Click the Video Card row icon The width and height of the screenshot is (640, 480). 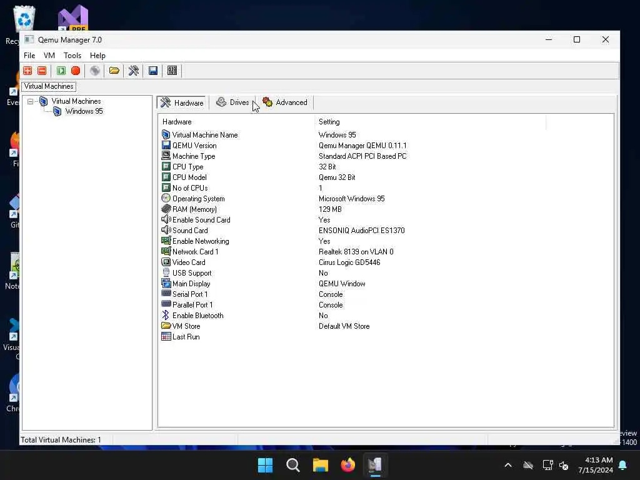(166, 262)
